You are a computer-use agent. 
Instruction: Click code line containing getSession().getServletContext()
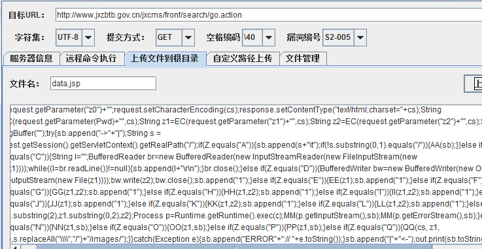pos(246,145)
